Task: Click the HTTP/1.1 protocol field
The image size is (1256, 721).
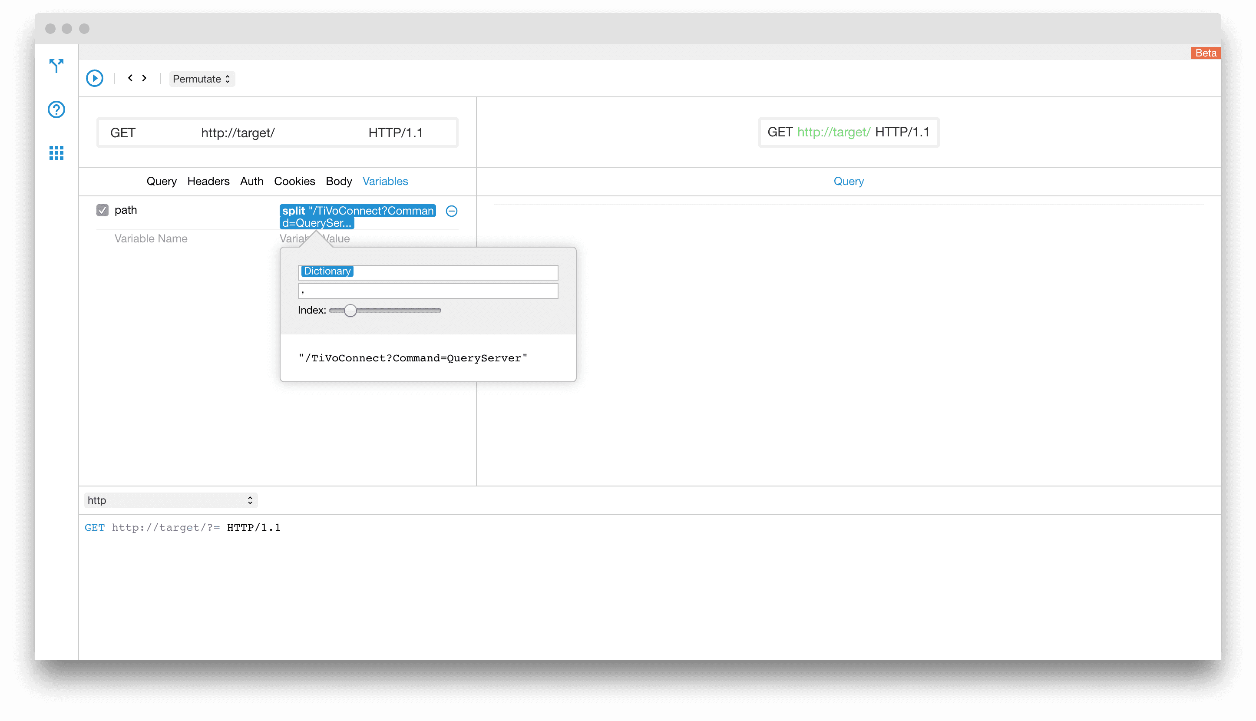Action: [395, 133]
